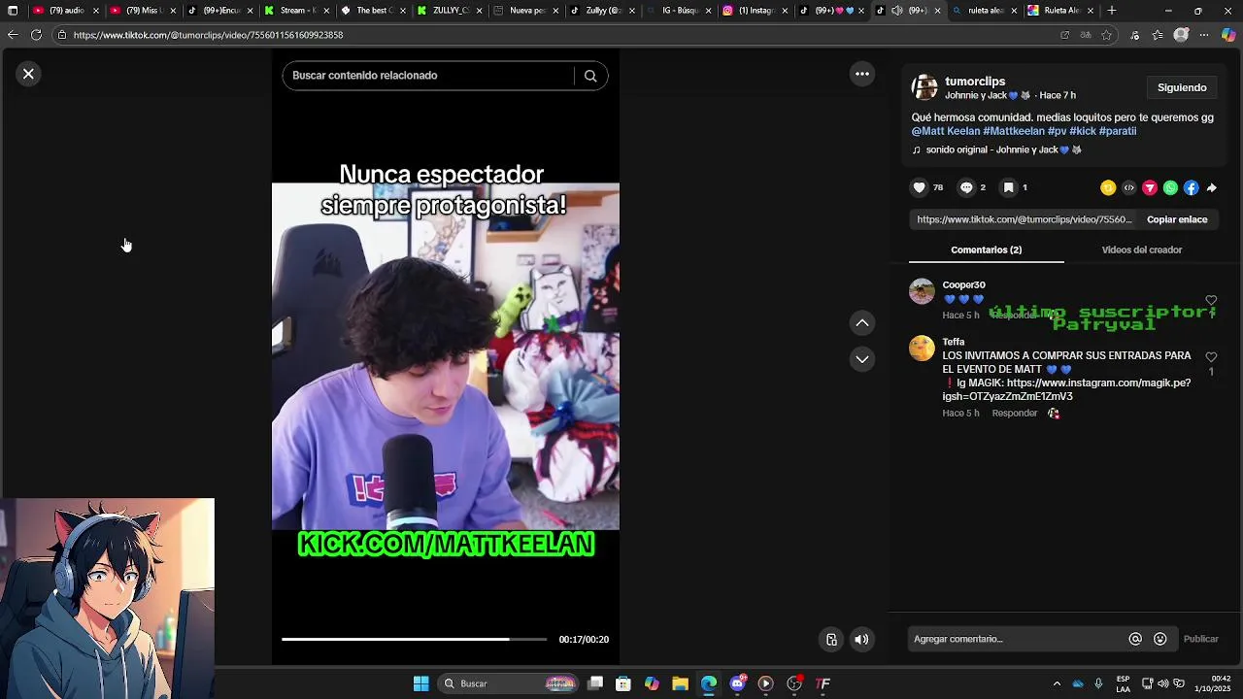
Task: Switch to the 'IG - Búsqu' tab
Action: [x=680, y=11]
